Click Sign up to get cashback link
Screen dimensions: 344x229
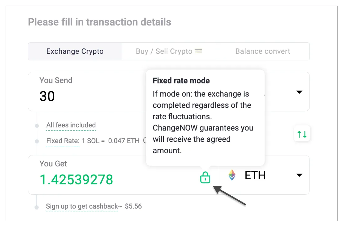click(x=82, y=206)
